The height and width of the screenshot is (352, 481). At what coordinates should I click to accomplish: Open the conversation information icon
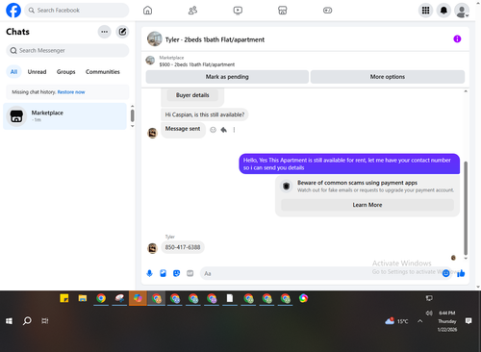click(457, 39)
